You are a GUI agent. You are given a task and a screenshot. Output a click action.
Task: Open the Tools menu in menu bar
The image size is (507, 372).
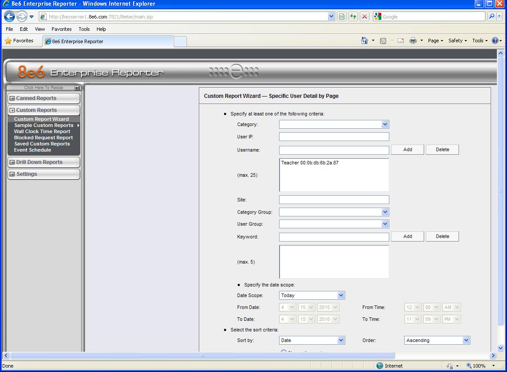[x=84, y=29]
